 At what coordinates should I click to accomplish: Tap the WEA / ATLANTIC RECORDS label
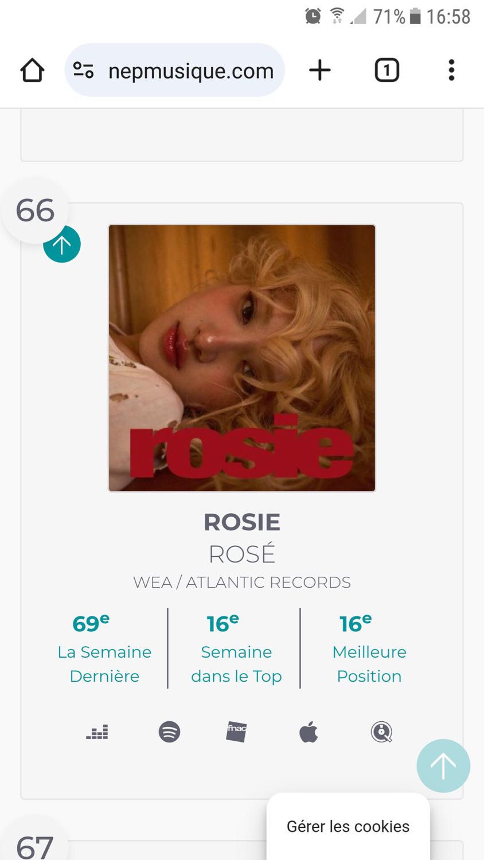(242, 583)
